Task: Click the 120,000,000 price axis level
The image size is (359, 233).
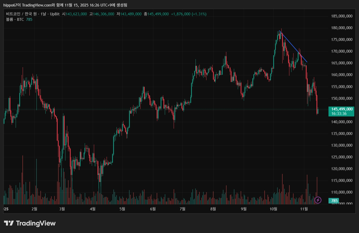Action: 342,169
